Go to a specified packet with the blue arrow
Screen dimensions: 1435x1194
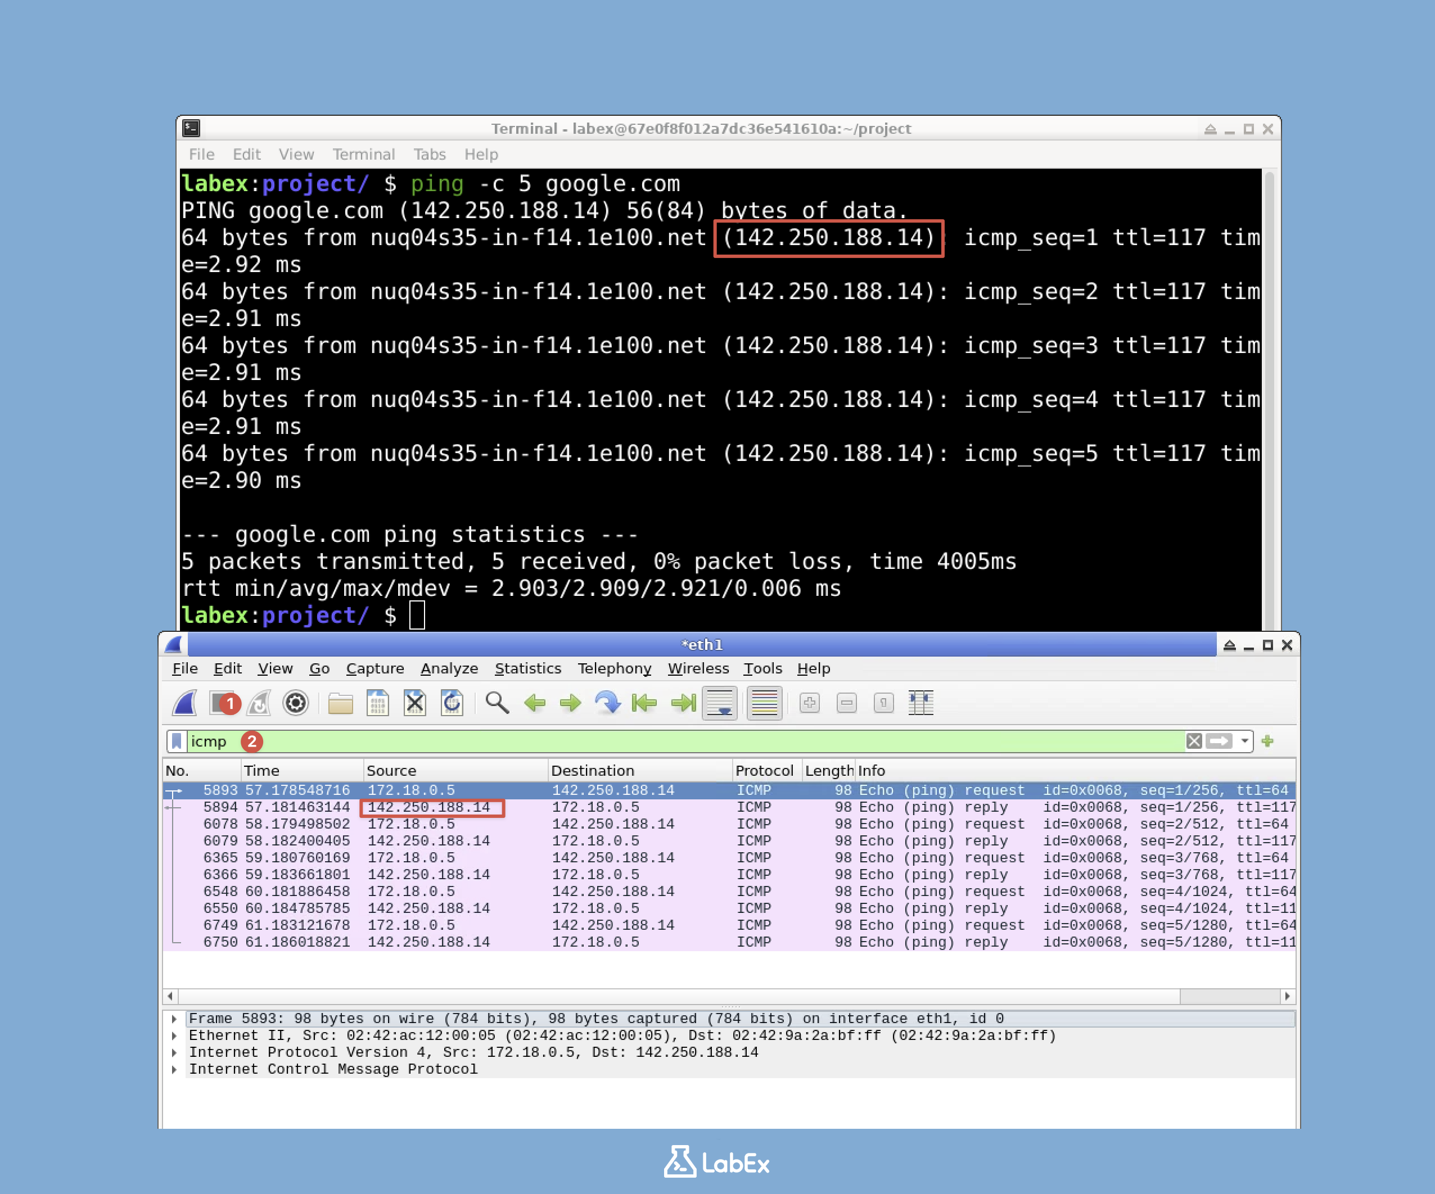pyautogui.click(x=607, y=703)
